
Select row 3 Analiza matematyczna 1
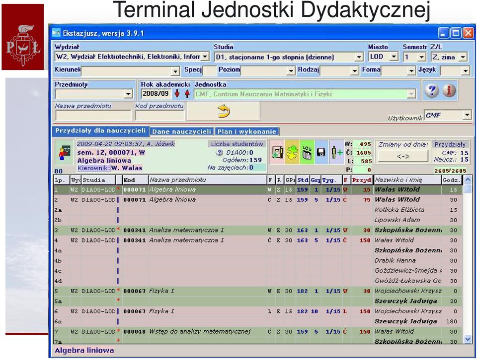tap(258, 230)
